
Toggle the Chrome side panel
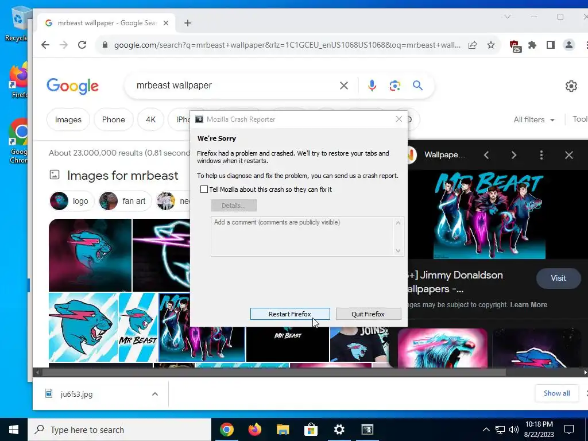[551, 45]
